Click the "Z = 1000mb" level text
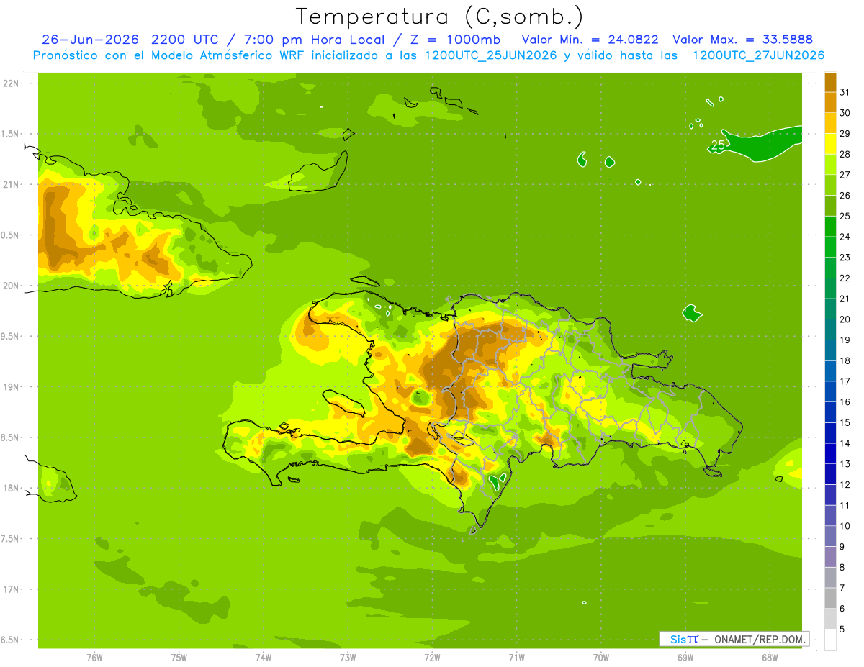This screenshot has width=864, height=667. pyautogui.click(x=455, y=40)
